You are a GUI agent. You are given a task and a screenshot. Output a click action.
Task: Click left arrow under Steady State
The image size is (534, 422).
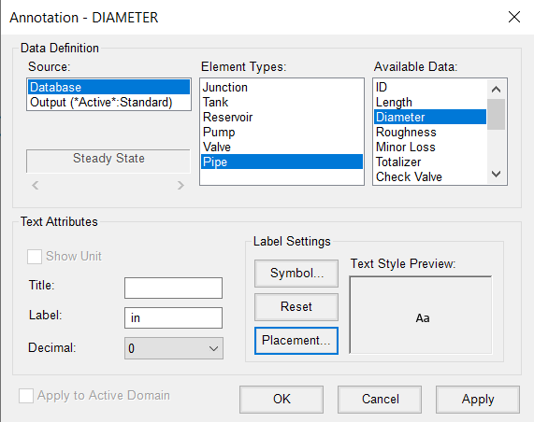tap(36, 186)
